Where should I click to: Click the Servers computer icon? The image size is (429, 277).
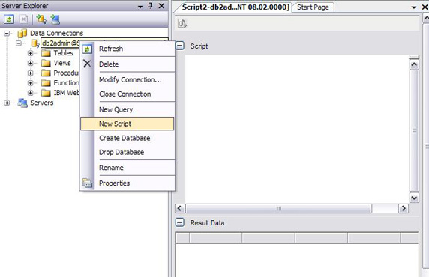(x=22, y=103)
